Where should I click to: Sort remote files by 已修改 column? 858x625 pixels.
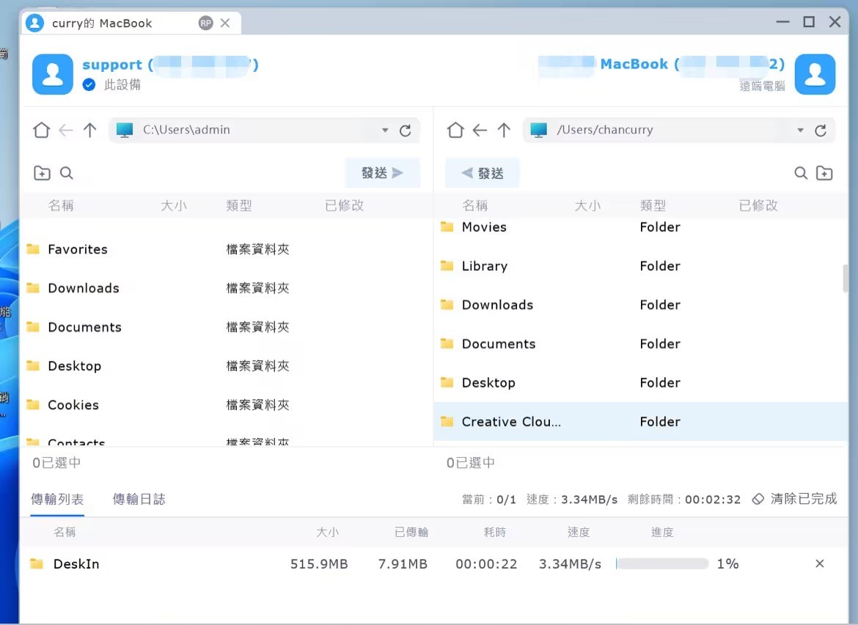[758, 205]
